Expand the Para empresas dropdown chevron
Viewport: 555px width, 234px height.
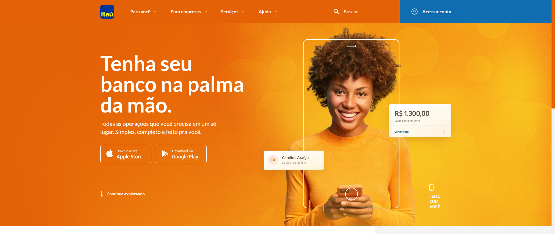pos(206,12)
